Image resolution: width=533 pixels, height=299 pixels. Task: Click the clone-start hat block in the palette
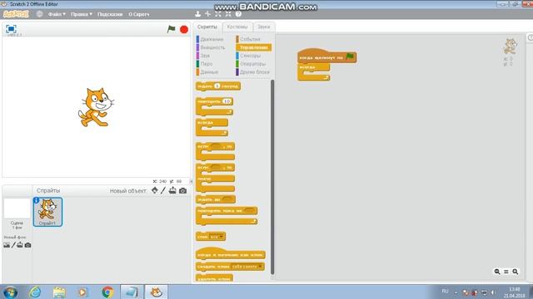tap(231, 253)
